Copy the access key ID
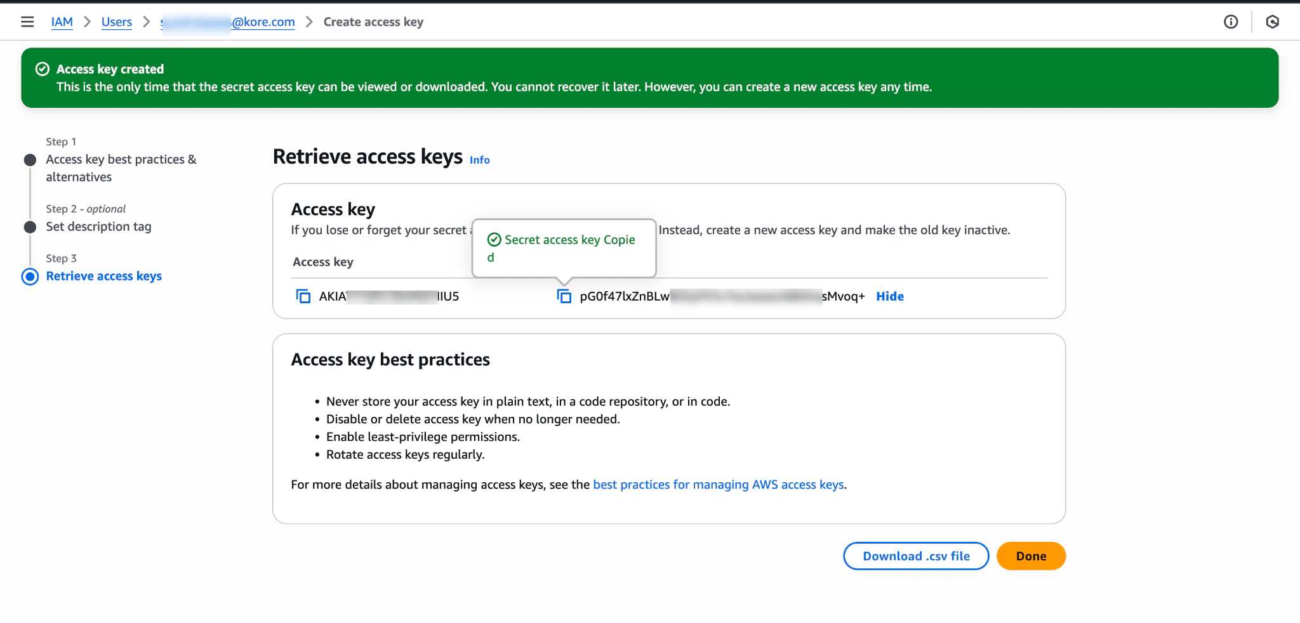 tap(303, 296)
